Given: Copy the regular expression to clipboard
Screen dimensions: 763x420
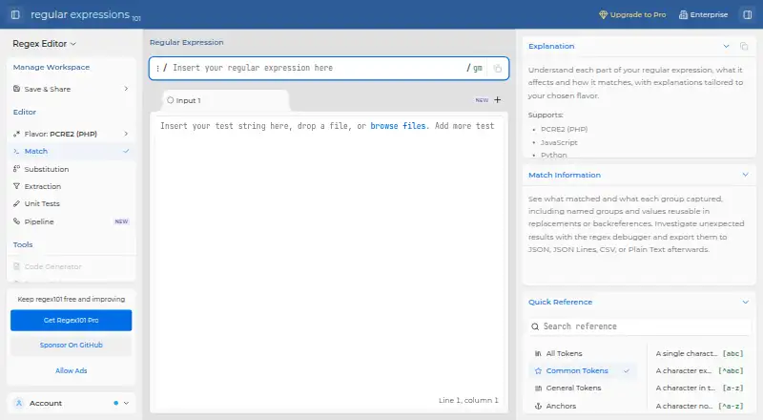Looking at the screenshot, I should pyautogui.click(x=497, y=68).
